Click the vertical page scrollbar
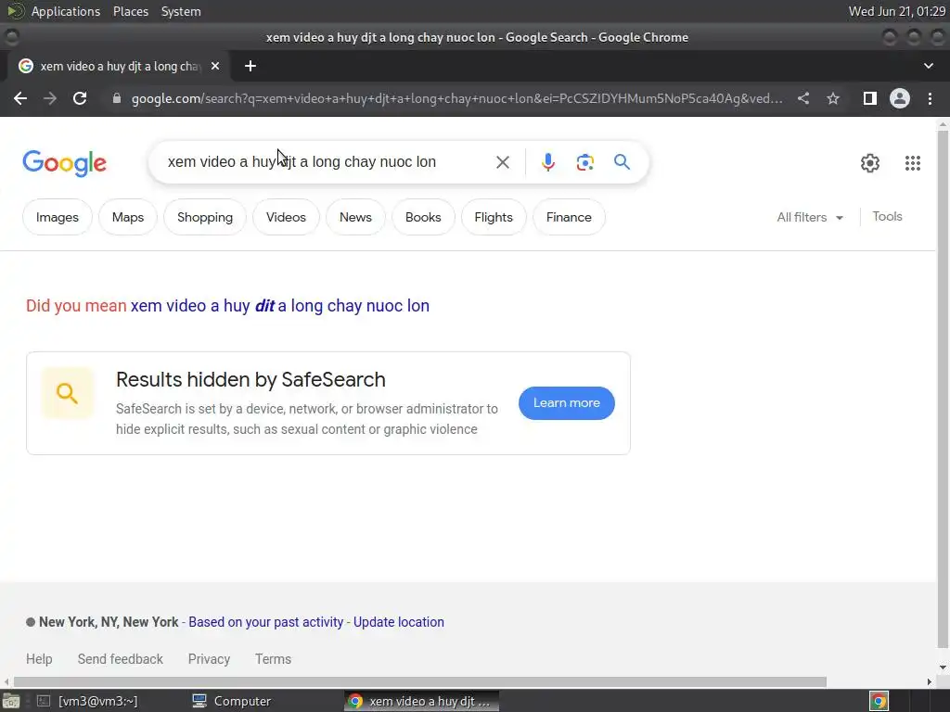950x712 pixels. [943, 388]
